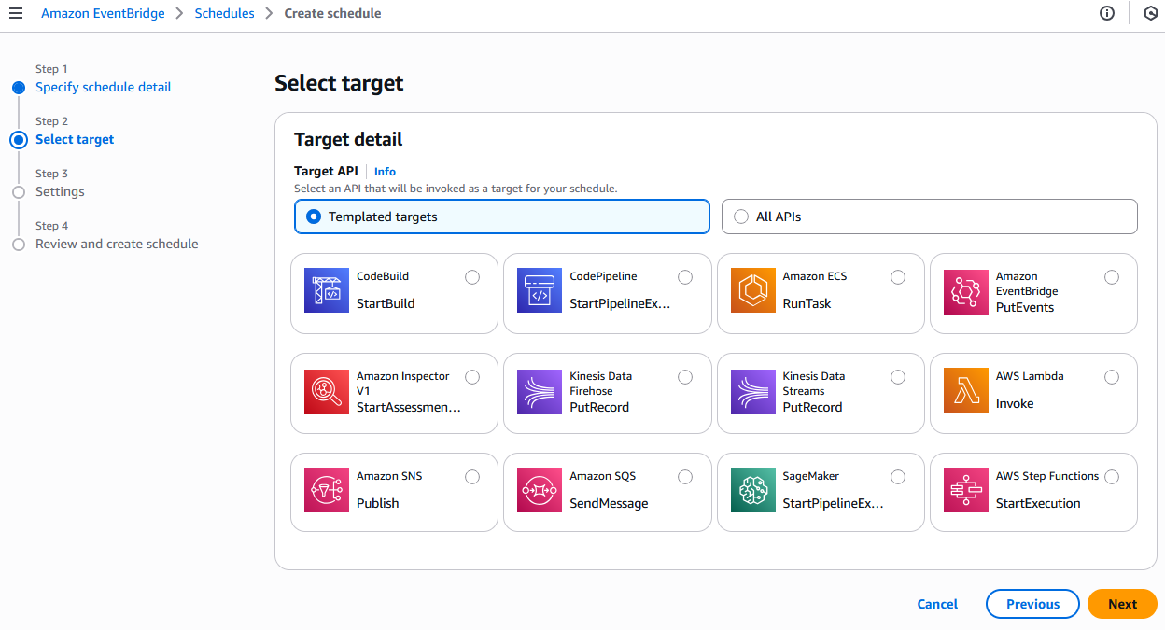Choose the Kinesis Data Streams radio button
The height and width of the screenshot is (630, 1165).
(x=898, y=377)
